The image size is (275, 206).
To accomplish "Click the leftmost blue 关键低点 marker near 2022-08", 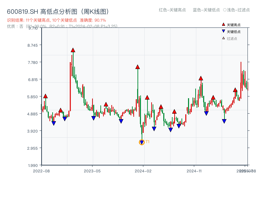I will pyautogui.click(x=54, y=123).
